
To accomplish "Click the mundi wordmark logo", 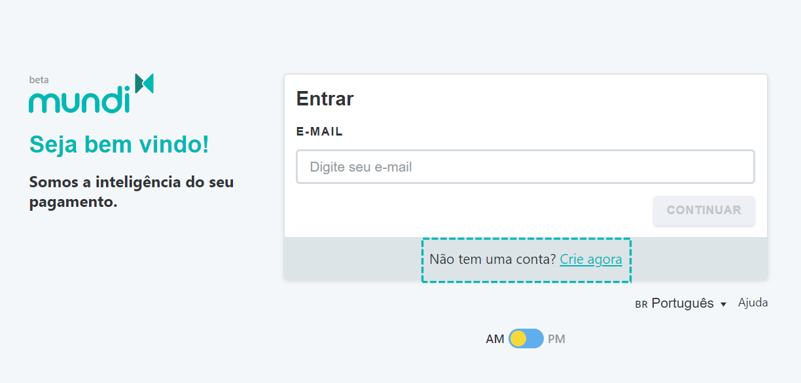I will tap(80, 100).
